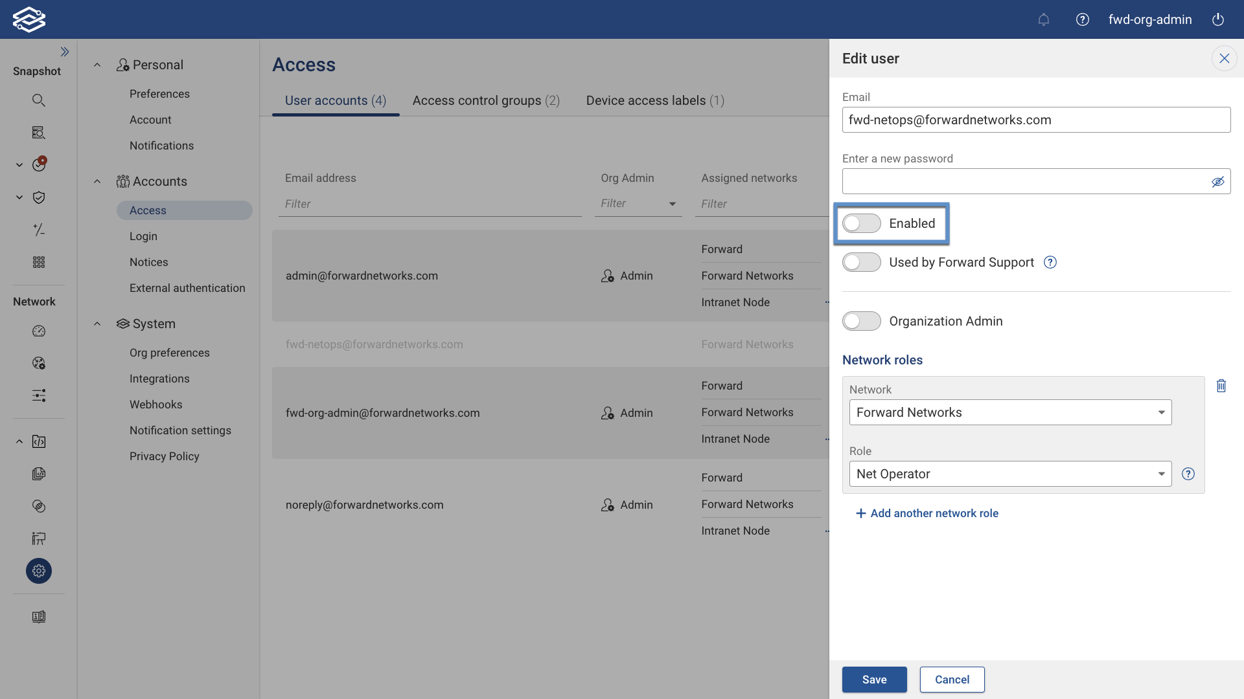The width and height of the screenshot is (1244, 699).
Task: Click the code/API icon in the sidebar
Action: (38, 441)
